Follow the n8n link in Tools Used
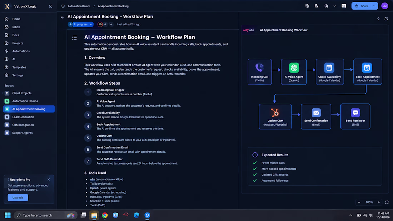This screenshot has height=221, width=393. pos(93,179)
